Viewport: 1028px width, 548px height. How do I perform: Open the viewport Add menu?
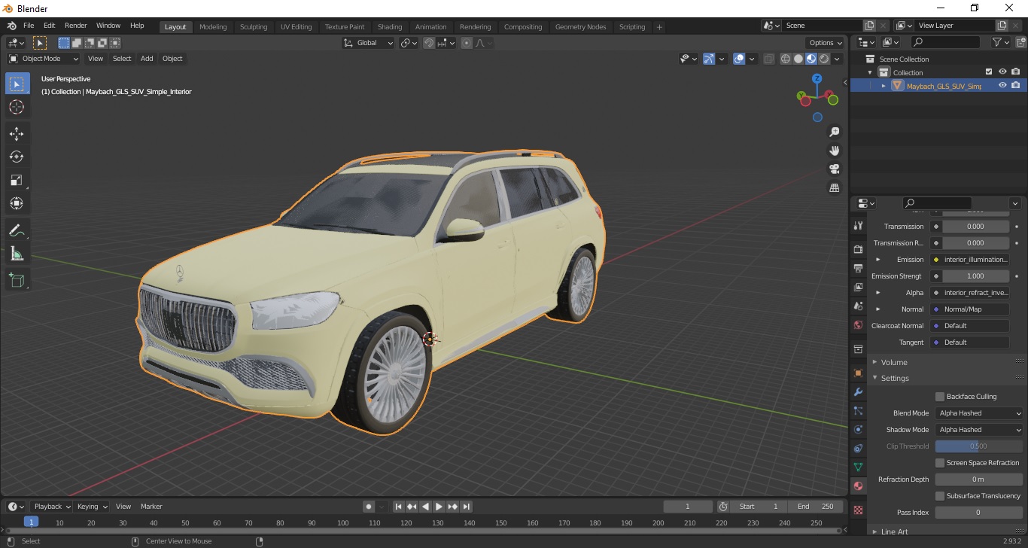click(x=147, y=59)
